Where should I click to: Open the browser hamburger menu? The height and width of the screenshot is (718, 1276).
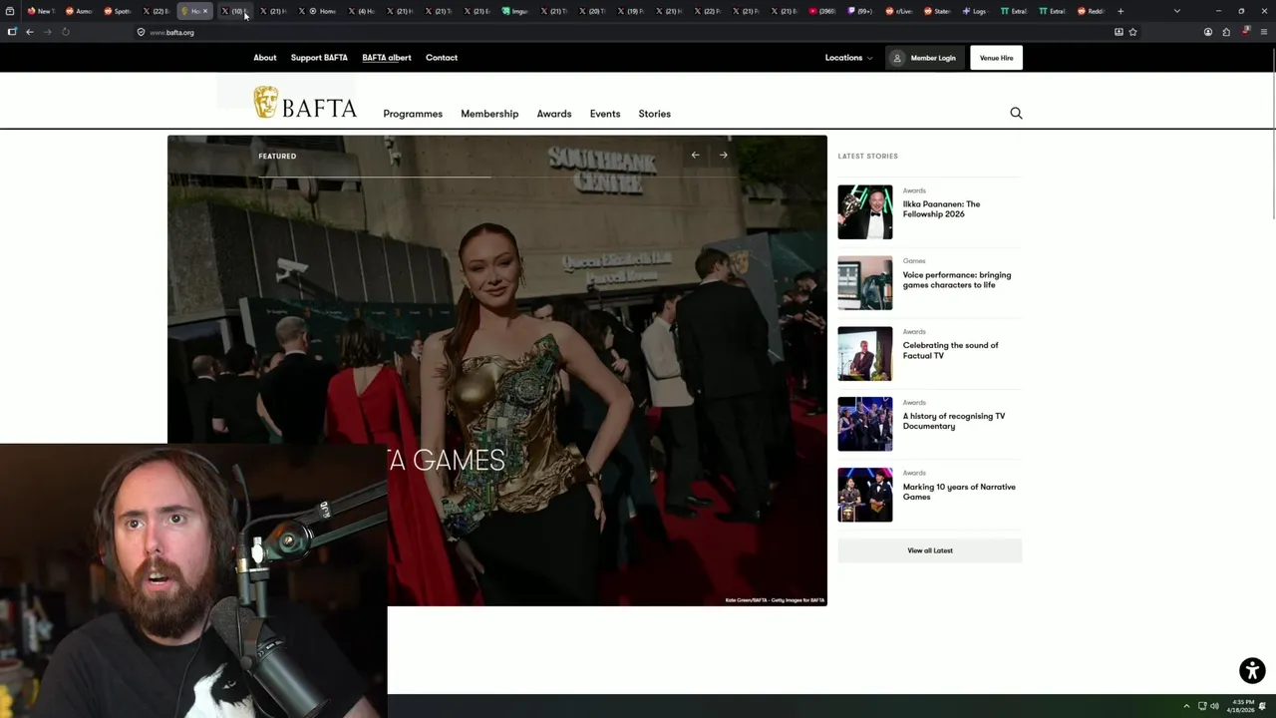click(x=1264, y=32)
